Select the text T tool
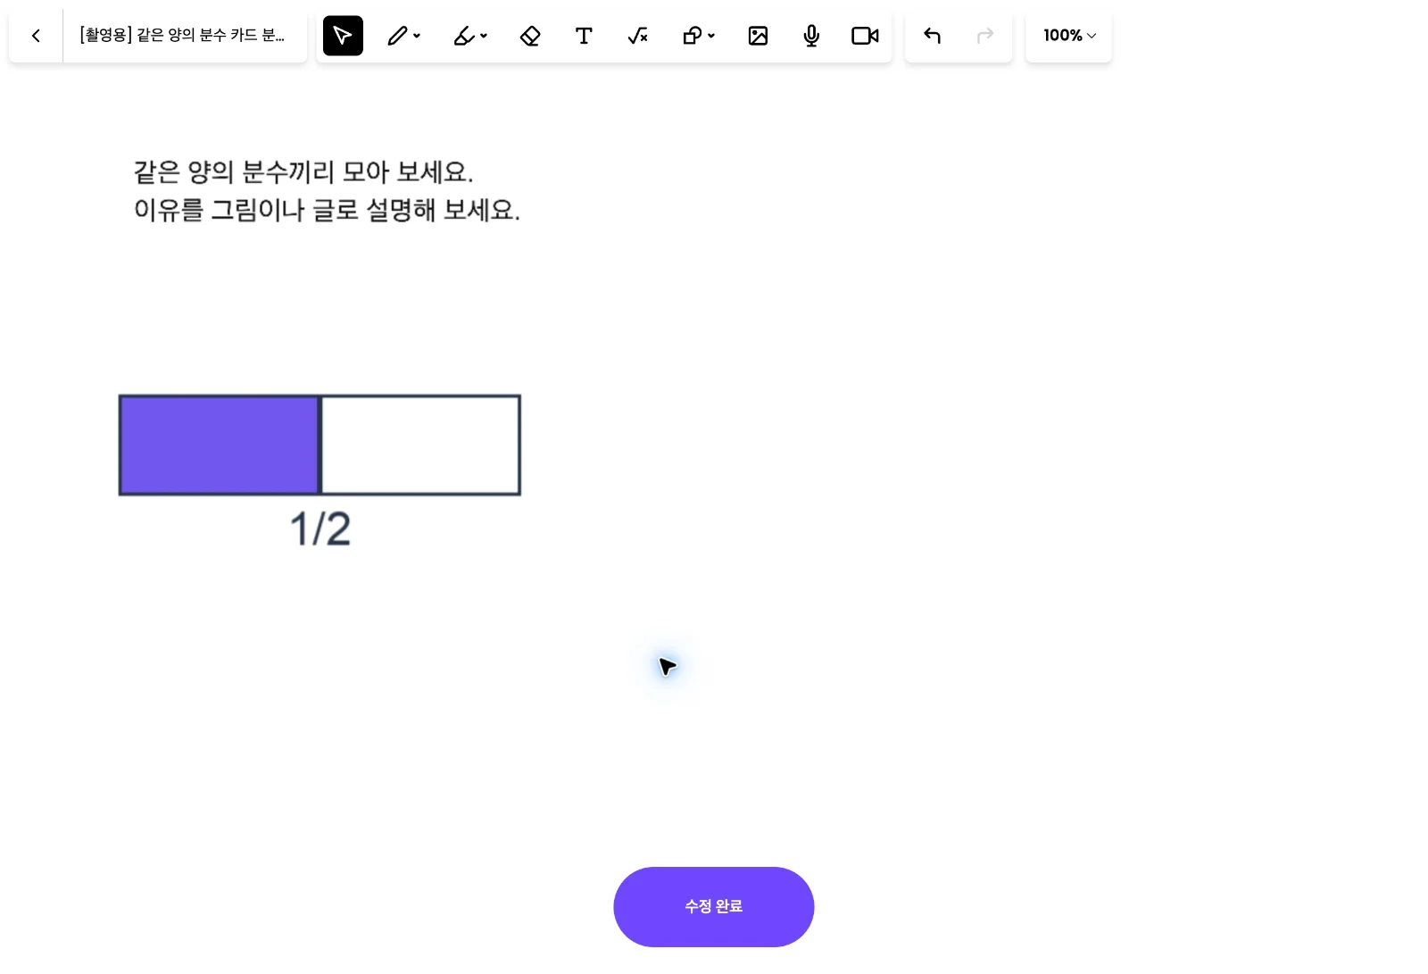 pos(584,36)
